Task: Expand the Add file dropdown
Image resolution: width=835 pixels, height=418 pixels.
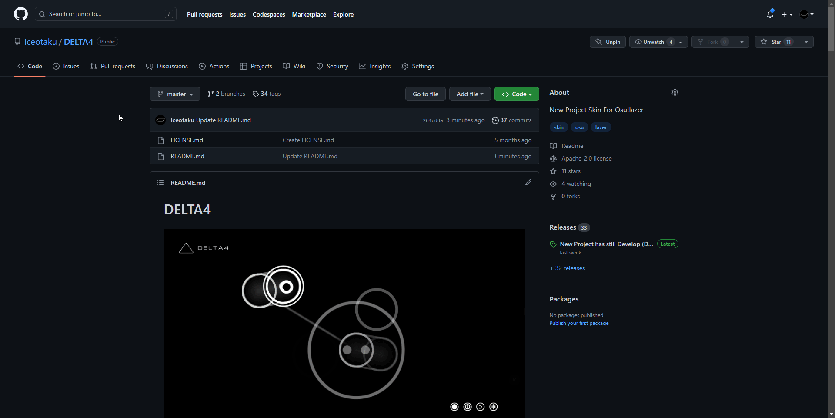Action: (x=470, y=94)
